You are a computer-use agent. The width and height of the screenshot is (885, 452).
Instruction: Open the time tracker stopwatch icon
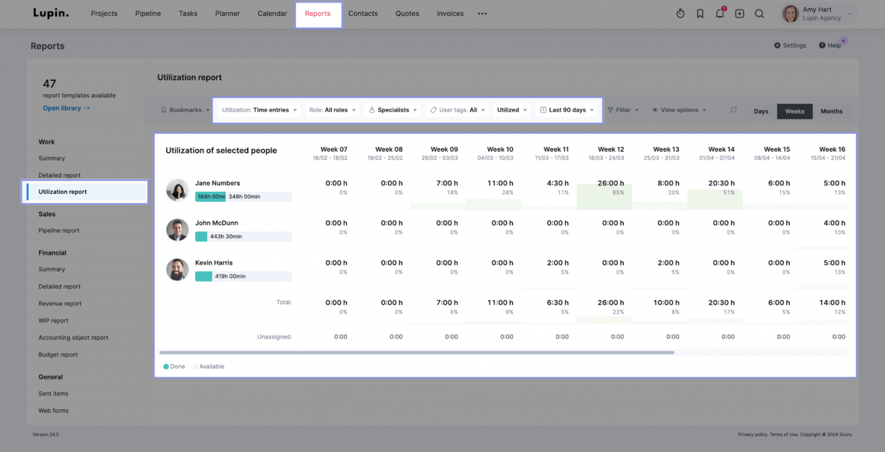(680, 13)
